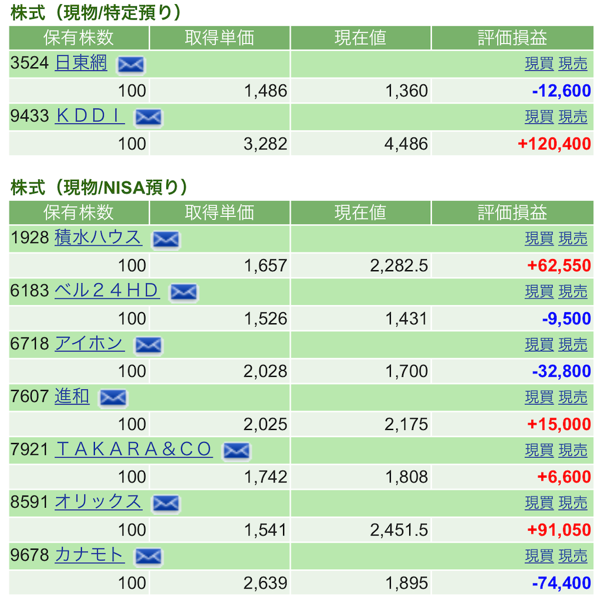602x604 pixels.
Task: Select 積水ハウス profit value +62,550
Action: click(559, 266)
